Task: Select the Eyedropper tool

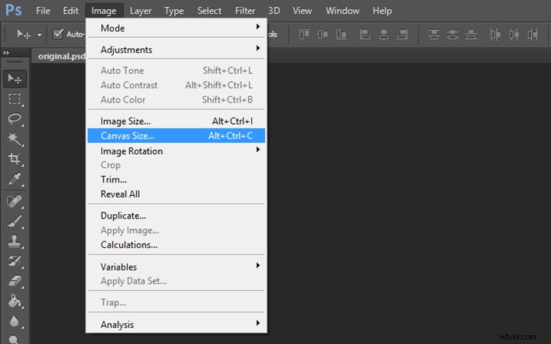Action: coord(15,179)
